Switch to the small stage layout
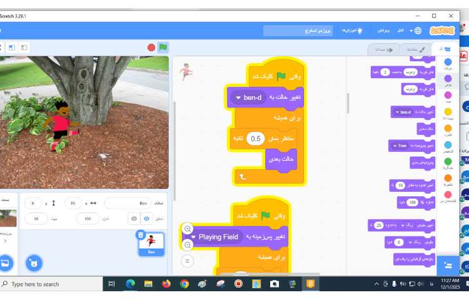Viewport: 469px width, 300px height. point(24,47)
